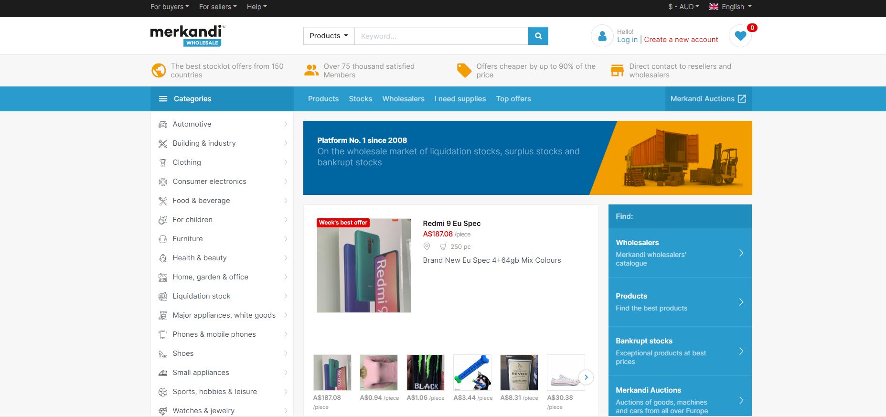Click the Consumer electronics chip icon
This screenshot has width=886, height=417.
[x=163, y=182]
